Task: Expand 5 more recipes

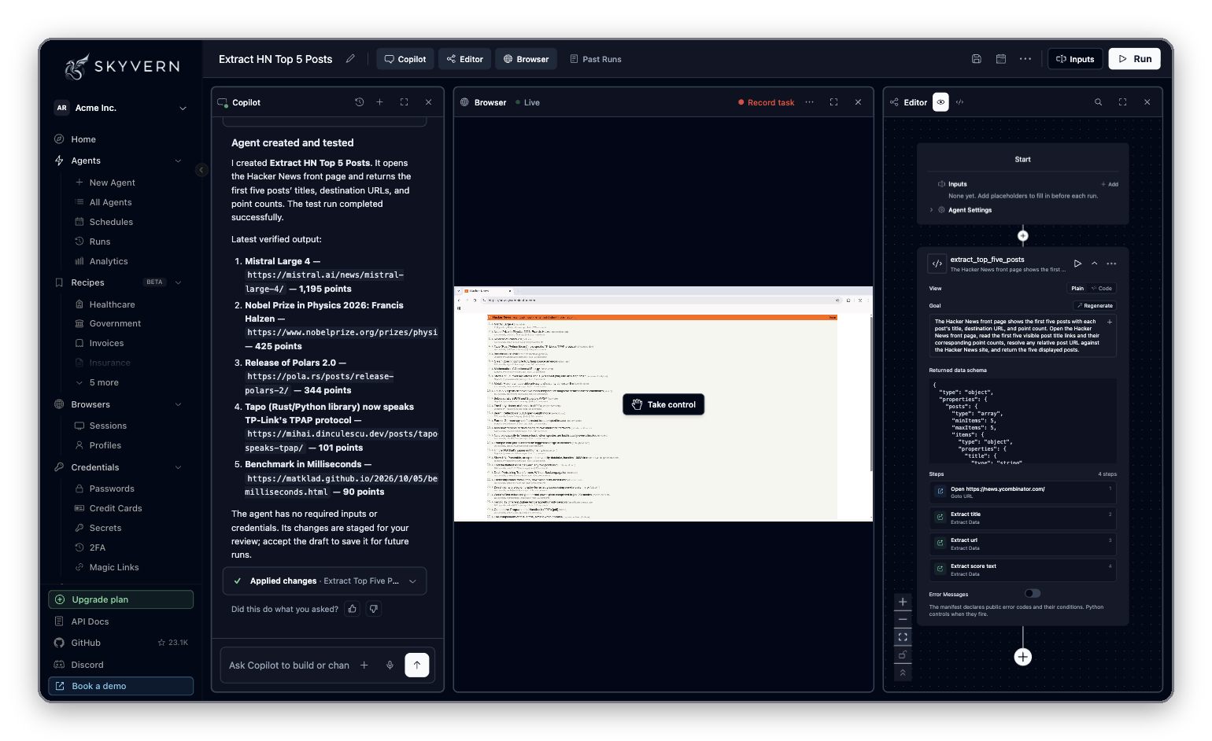Action: pos(103,382)
